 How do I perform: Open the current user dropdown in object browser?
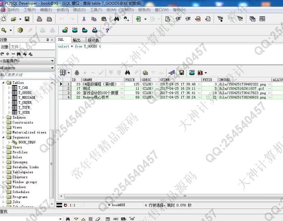pyautogui.click(x=52, y=61)
